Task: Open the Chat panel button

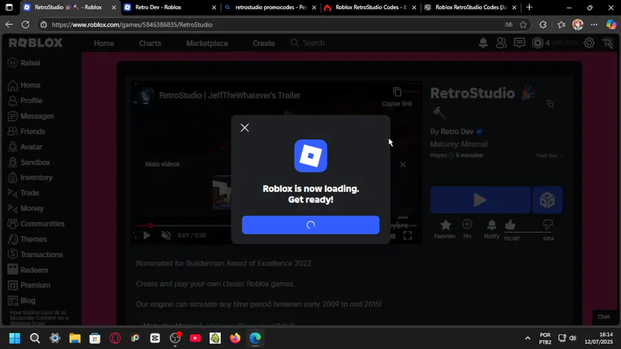Action: [x=603, y=317]
